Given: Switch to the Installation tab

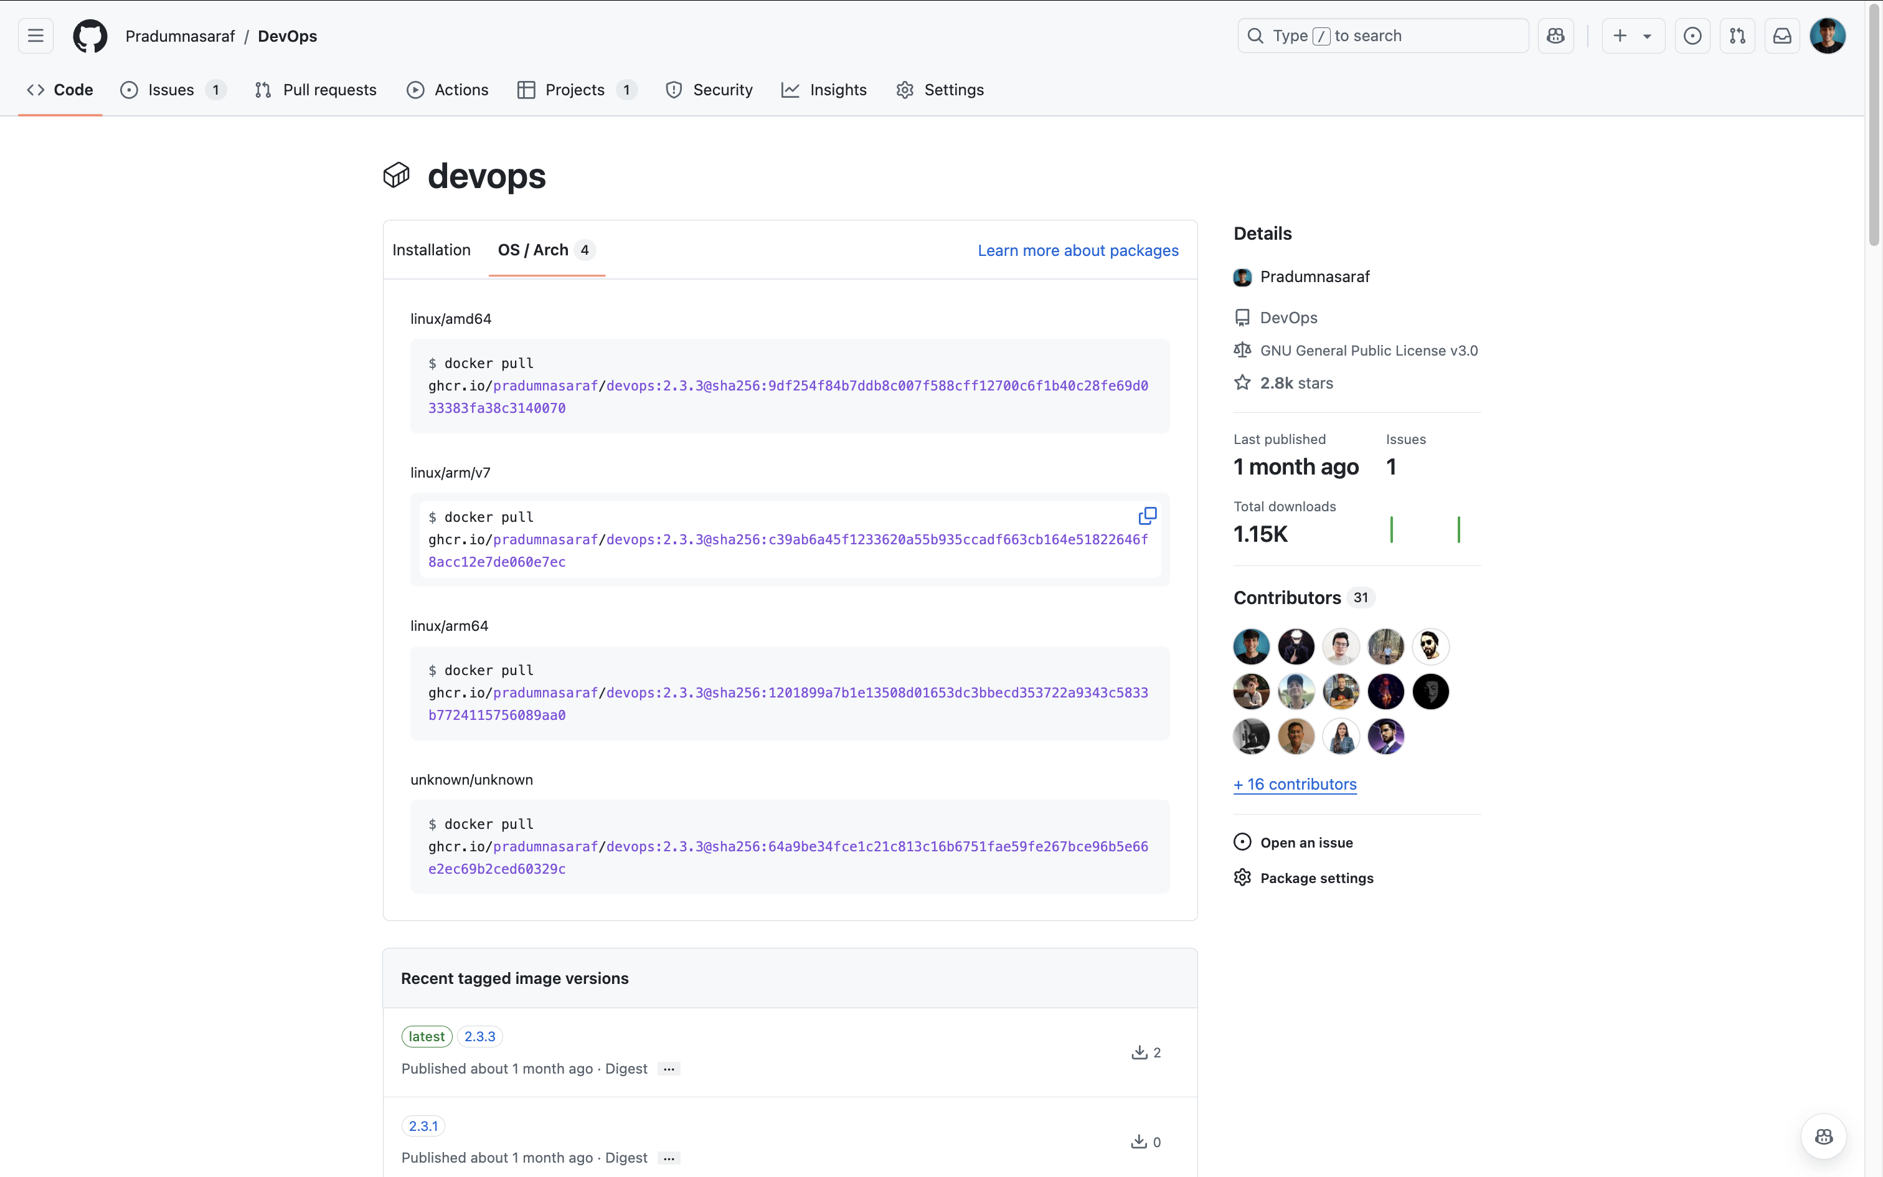Looking at the screenshot, I should click(x=431, y=250).
